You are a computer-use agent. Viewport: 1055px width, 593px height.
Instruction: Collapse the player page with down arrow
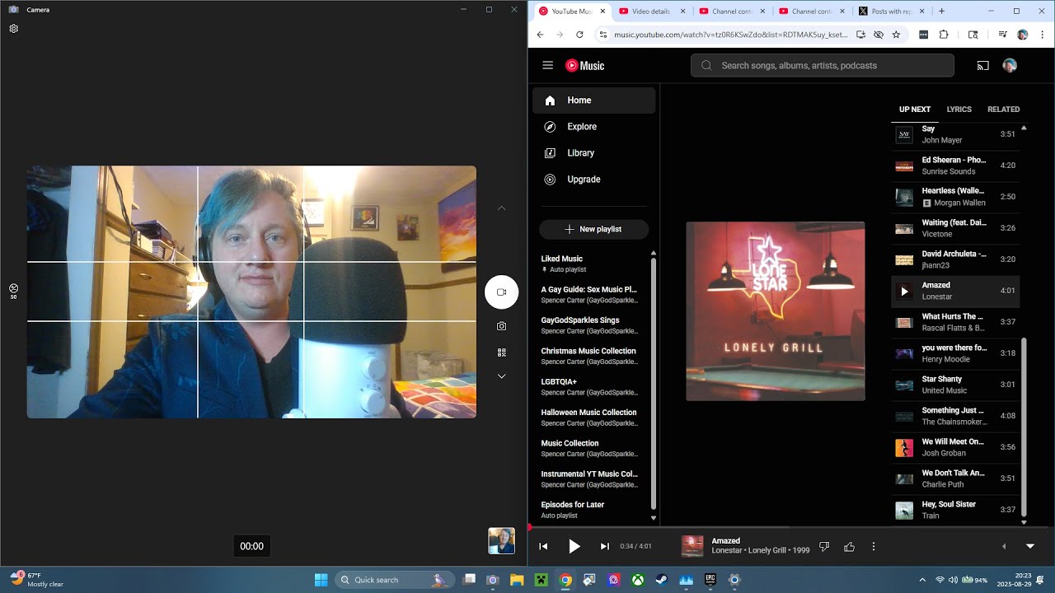pyautogui.click(x=1030, y=546)
